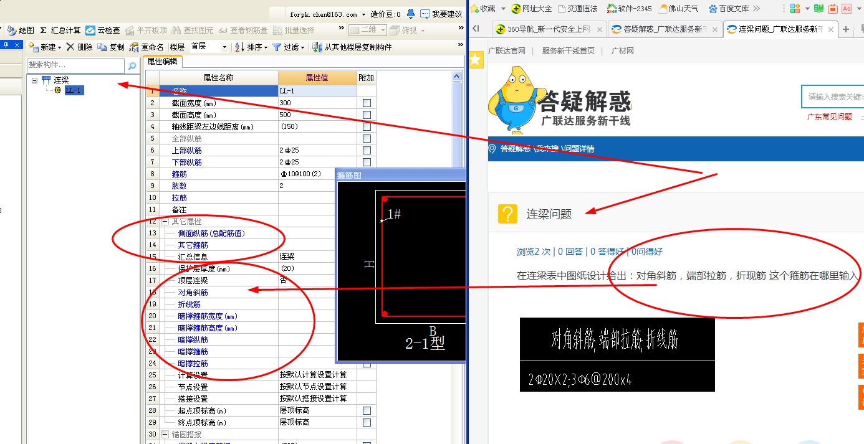Open 我要建议 feedback
Image resolution: width=864 pixels, height=444 pixels.
441,14
